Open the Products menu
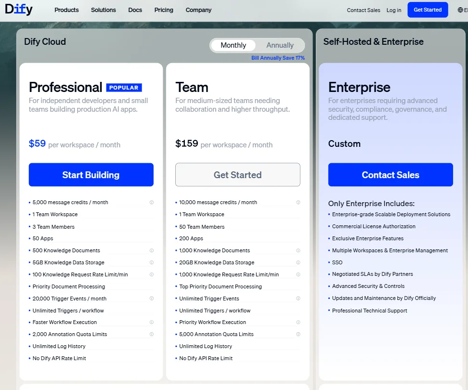468x390 pixels. [x=66, y=10]
